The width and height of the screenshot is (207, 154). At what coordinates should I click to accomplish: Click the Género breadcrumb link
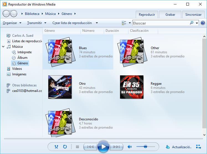(67, 14)
